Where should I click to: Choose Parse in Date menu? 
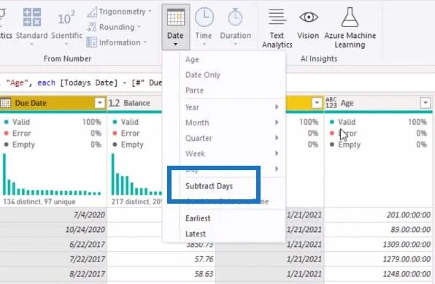(x=194, y=91)
